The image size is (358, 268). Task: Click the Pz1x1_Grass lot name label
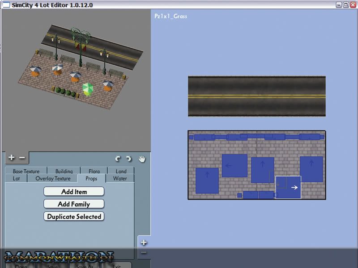coord(171,16)
